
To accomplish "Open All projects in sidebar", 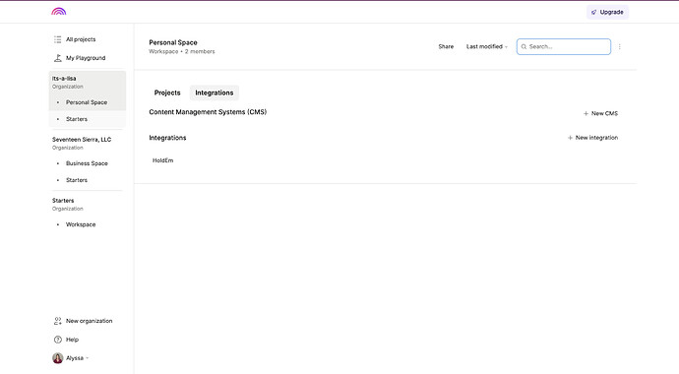I will pos(81,39).
